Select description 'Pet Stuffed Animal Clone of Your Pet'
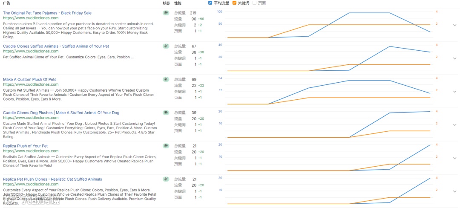Screen dimensions: 460x208 pyautogui.click(x=68, y=57)
